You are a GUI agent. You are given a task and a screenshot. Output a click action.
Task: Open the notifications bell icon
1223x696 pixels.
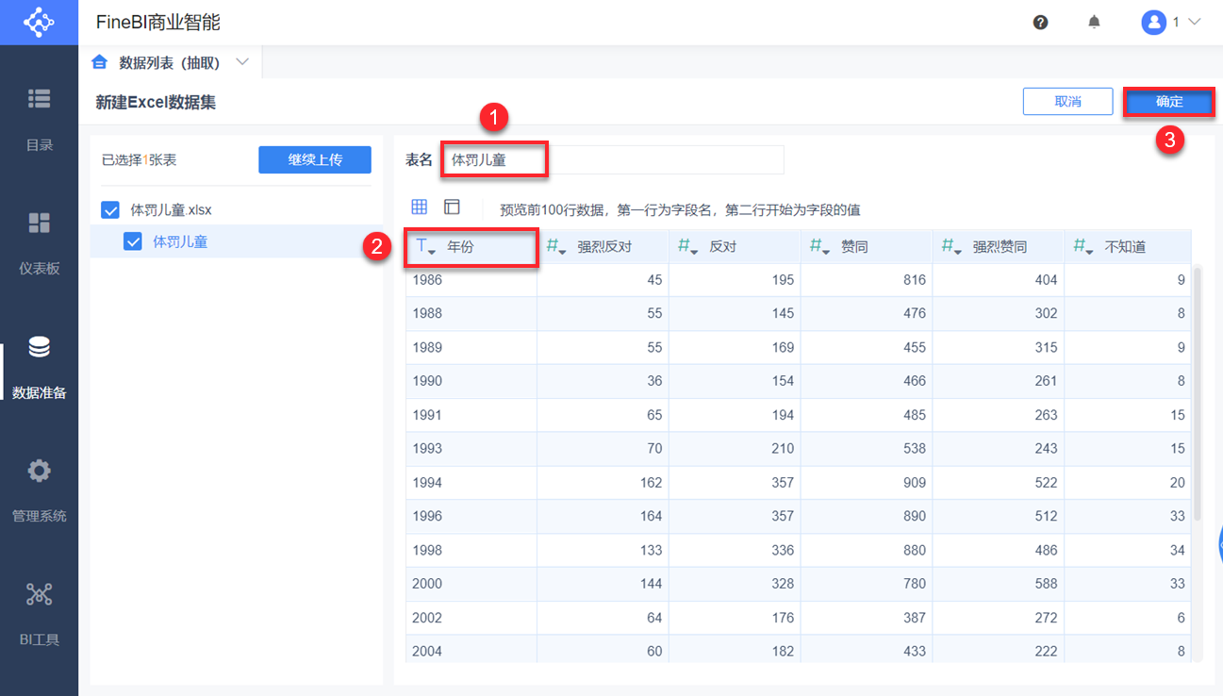click(x=1095, y=22)
